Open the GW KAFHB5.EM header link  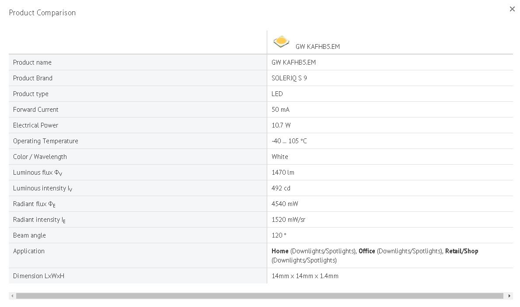(x=318, y=47)
